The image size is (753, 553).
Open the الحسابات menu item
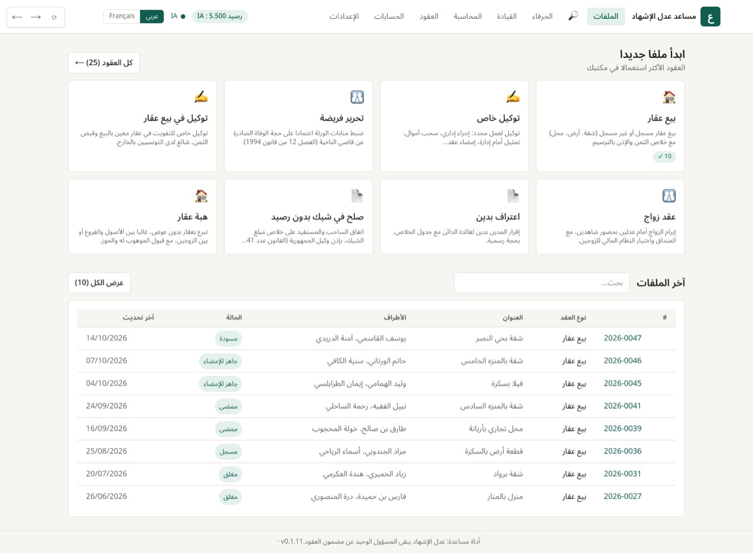click(x=389, y=16)
